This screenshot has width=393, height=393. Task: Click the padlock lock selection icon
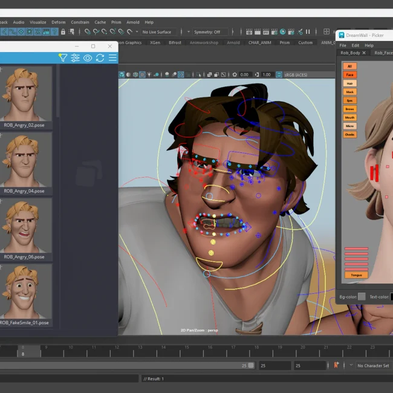[63, 32]
